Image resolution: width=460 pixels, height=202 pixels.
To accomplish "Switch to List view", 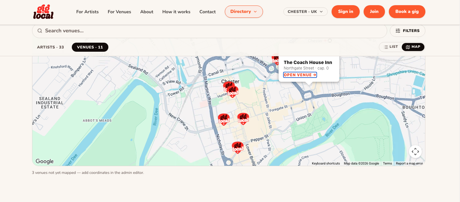I will coord(391,47).
